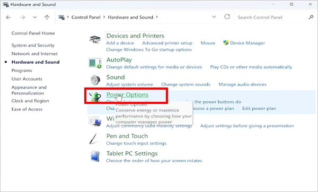Open Mouse settings link
This screenshot has height=192, width=318.
pyautogui.click(x=208, y=43)
